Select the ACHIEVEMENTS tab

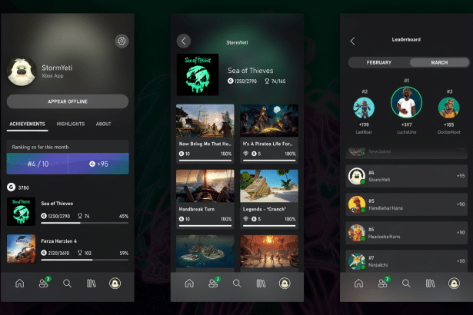click(28, 124)
